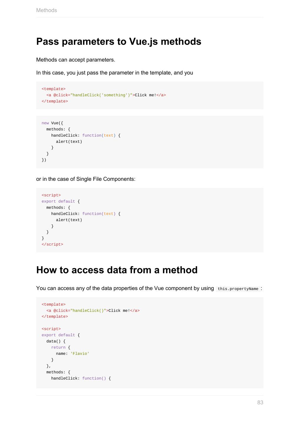Click the 'new Vue({' code line

coord(52,123)
